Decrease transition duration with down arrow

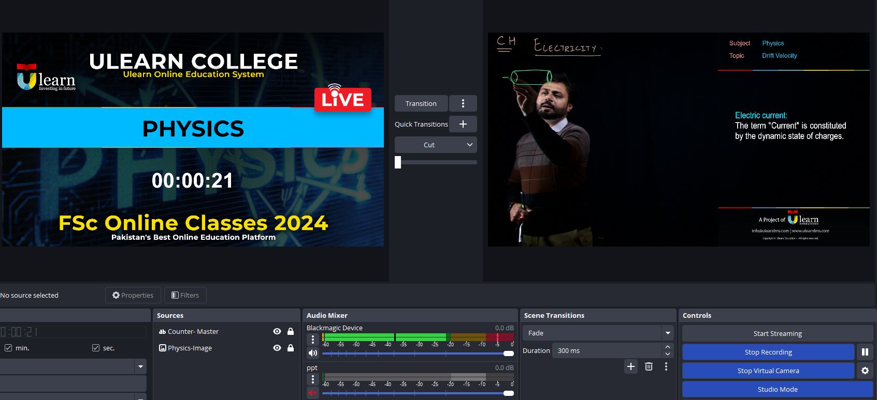tap(668, 354)
